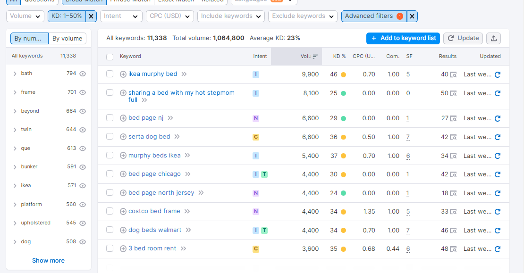The height and width of the screenshot is (273, 524).
Task: View SERP results for bed page chicago
Action: click(x=453, y=174)
